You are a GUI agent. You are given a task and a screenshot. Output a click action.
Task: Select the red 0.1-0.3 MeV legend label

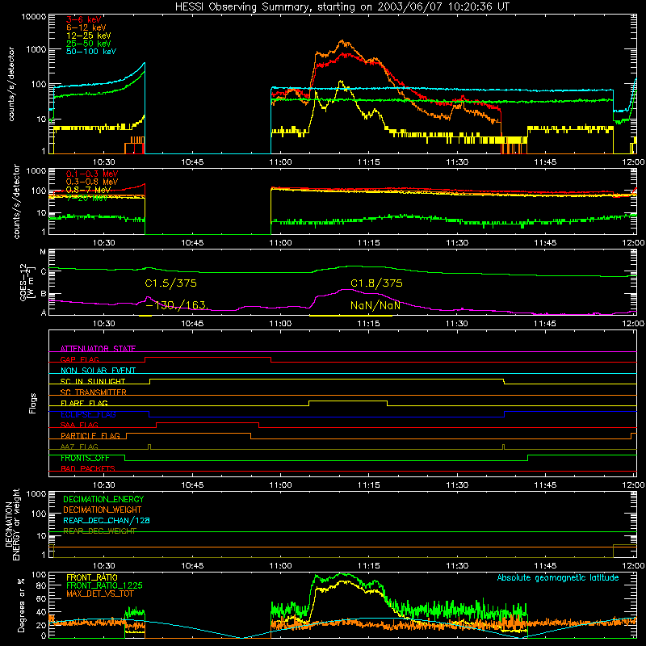click(92, 174)
